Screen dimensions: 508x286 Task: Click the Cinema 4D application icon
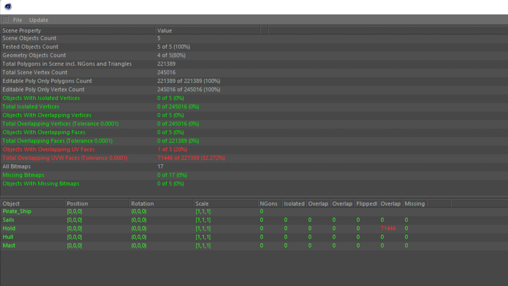(8, 6)
